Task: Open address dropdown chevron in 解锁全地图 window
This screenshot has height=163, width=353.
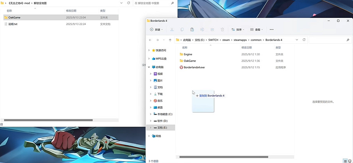Action: tap(121, 3)
